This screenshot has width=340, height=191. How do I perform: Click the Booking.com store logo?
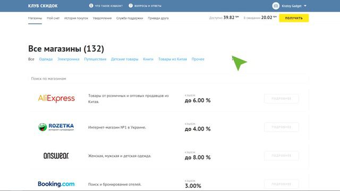pyautogui.click(x=56, y=184)
